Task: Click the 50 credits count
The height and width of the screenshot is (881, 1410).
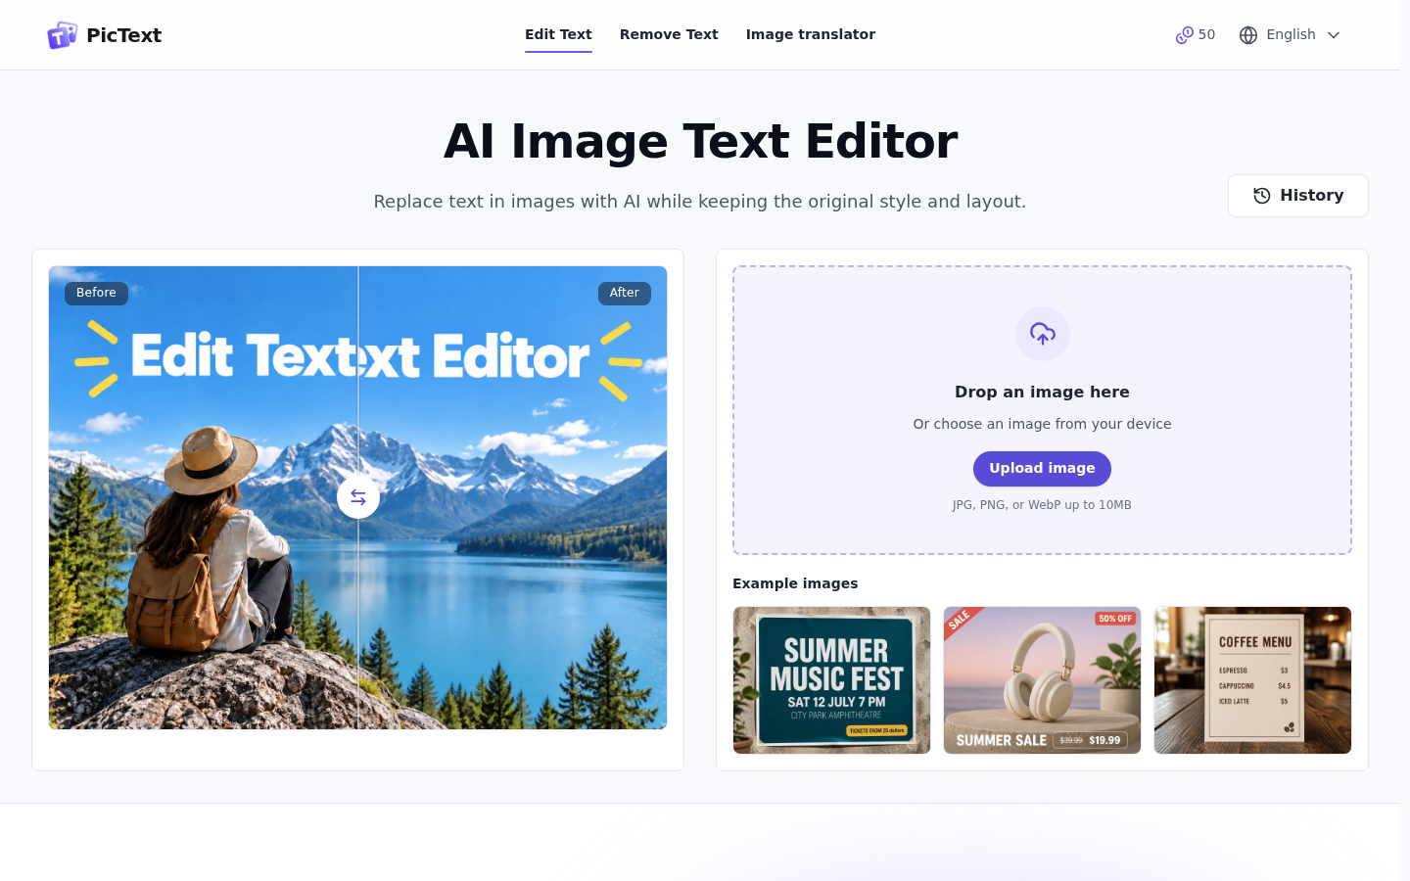Action: tap(1206, 34)
